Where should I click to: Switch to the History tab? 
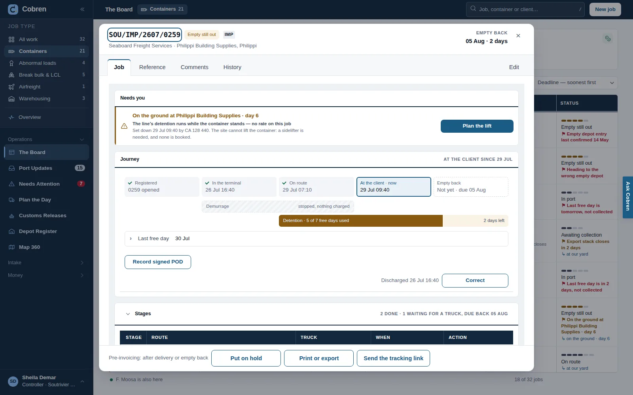click(232, 67)
